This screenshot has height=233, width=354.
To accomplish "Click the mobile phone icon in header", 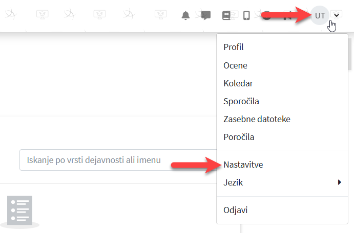I will pos(246,15).
